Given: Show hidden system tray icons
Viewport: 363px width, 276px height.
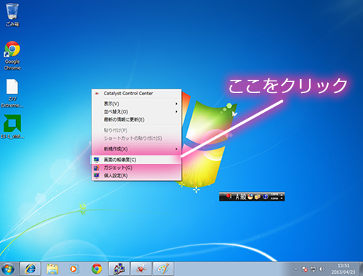Looking at the screenshot, I should pyautogui.click(x=296, y=269).
